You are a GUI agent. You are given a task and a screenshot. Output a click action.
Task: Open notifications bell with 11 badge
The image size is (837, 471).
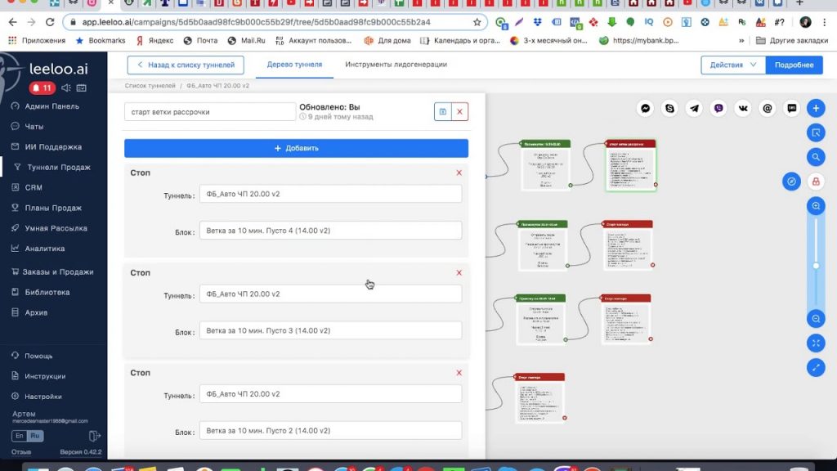(x=42, y=87)
